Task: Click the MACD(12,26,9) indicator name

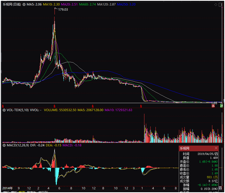Action: pyautogui.click(x=18, y=145)
